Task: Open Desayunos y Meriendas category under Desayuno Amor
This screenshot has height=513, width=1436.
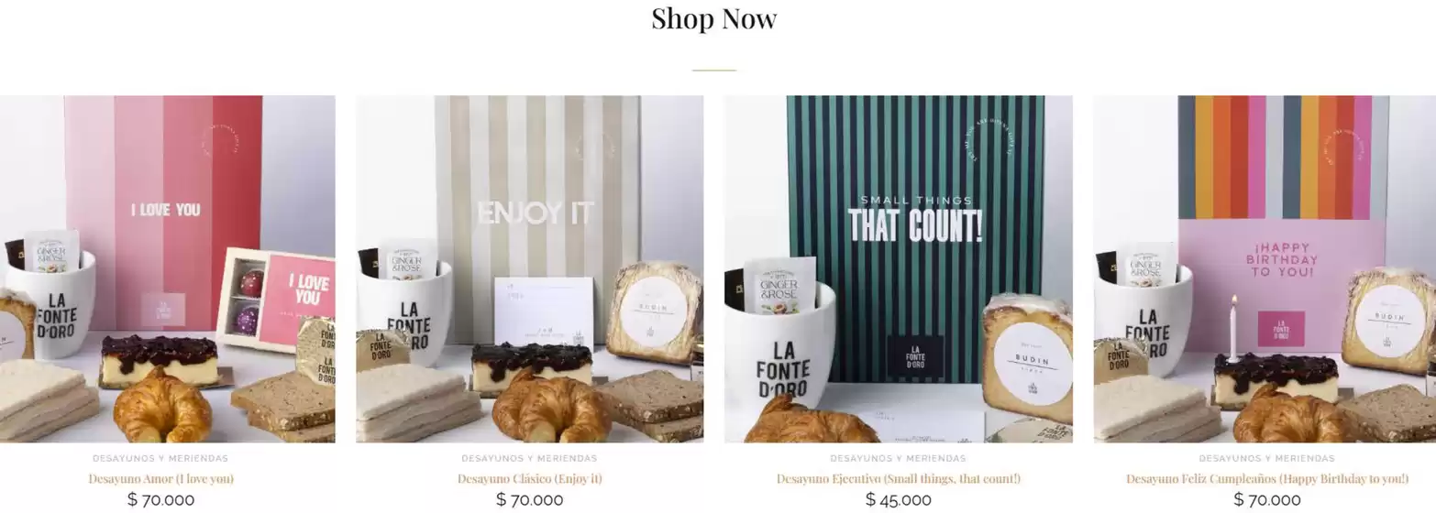Action: pyautogui.click(x=160, y=458)
